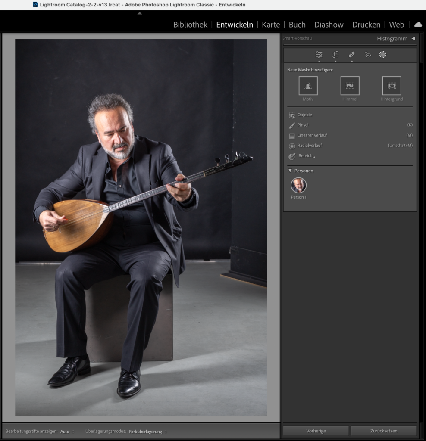Select the Red eye correction tool
Image resolution: width=426 pixels, height=441 pixels.
pyautogui.click(x=368, y=55)
